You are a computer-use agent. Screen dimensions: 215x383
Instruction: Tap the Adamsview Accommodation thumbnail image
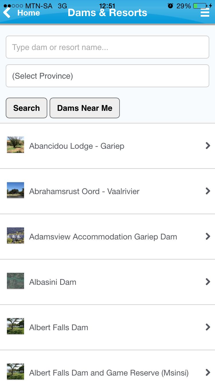(x=15, y=236)
